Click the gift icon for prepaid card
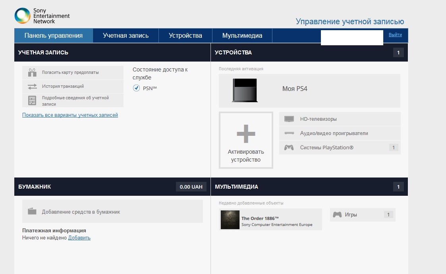The width and height of the screenshot is (446, 274). (32, 73)
